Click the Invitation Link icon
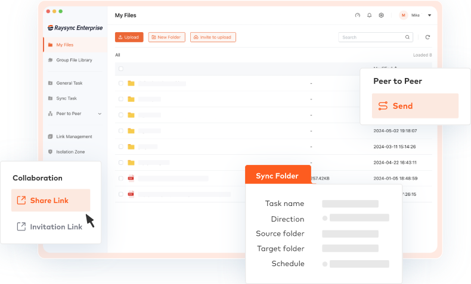The image size is (471, 284). coord(21,226)
